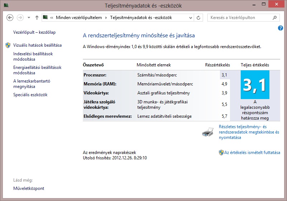Open the recent locations dropdown arrow
This screenshot has height=201, width=287.
tap(29, 18)
